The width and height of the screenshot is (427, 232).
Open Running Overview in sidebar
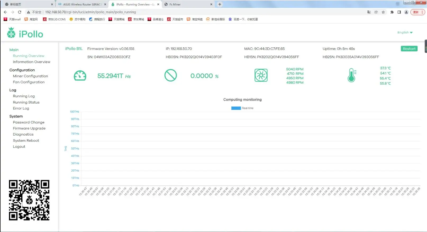[x=29, y=56]
